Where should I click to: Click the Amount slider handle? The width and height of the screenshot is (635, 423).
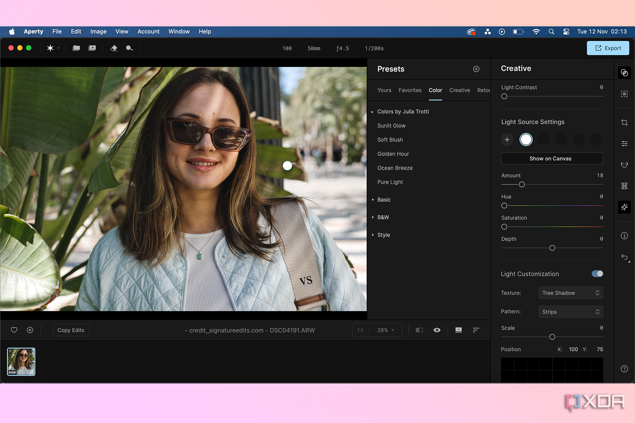coord(522,184)
